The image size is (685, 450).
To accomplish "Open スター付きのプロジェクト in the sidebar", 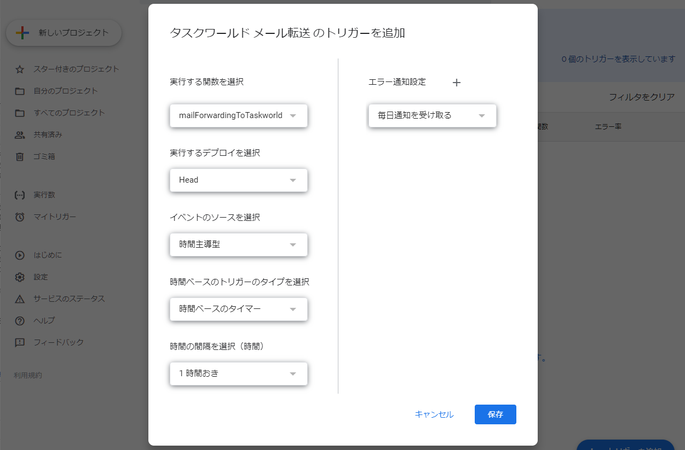I will 76,69.
